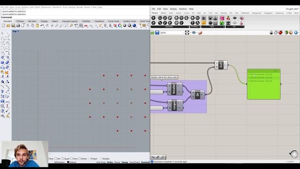Toggle the Vertex osnap checkbox
300x169 pixels.
tap(80, 159)
